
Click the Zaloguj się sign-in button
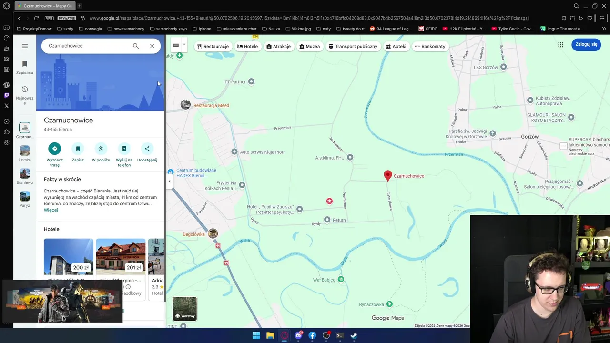tap(586, 44)
